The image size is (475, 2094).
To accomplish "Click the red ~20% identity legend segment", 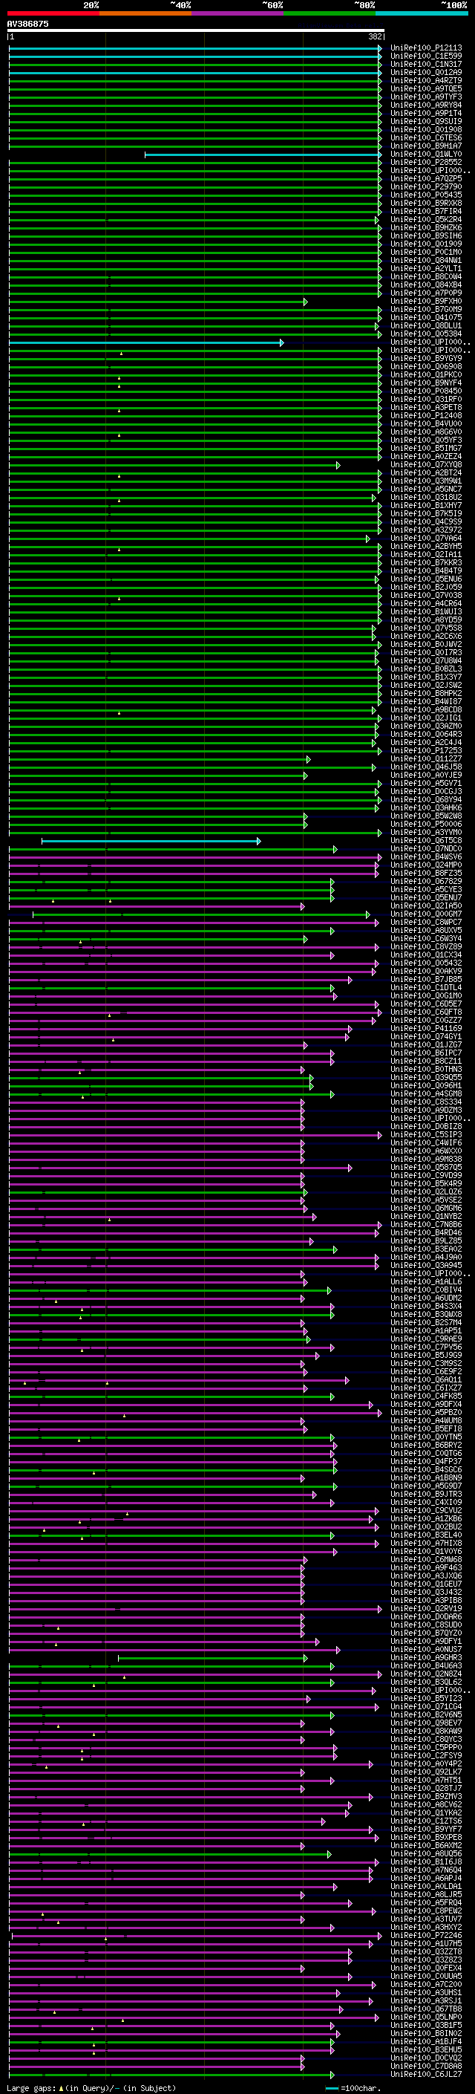I will (53, 13).
